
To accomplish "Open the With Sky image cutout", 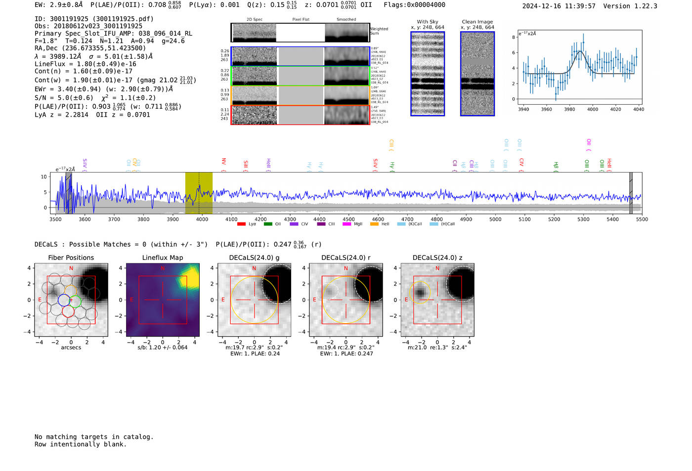I will [x=428, y=74].
